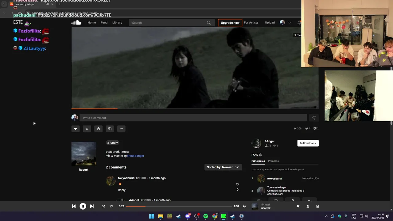
Task: Open Spotify from the taskbar
Action: pyautogui.click(x=206, y=216)
